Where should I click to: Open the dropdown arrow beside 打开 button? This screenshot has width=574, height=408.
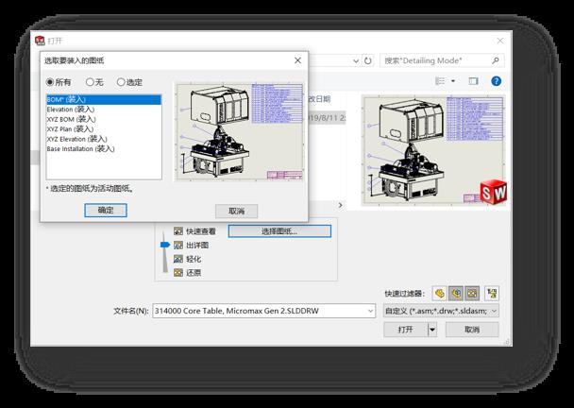[x=432, y=330]
